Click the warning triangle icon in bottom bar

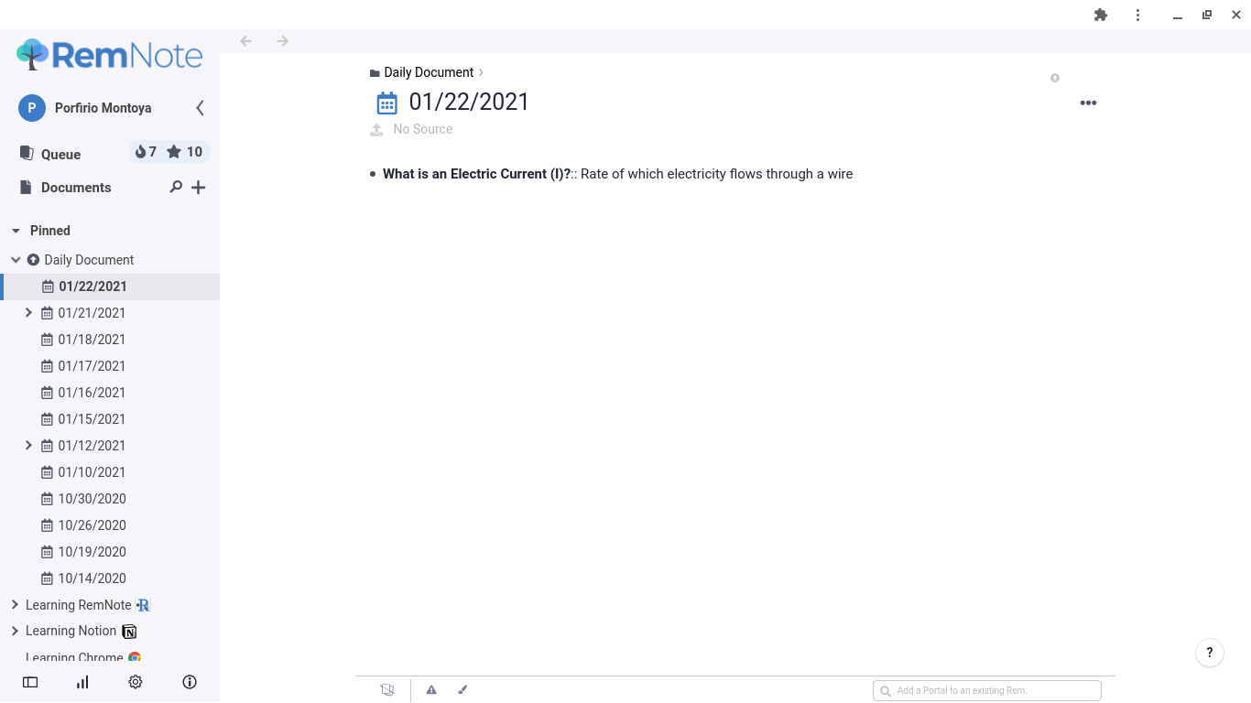point(431,690)
